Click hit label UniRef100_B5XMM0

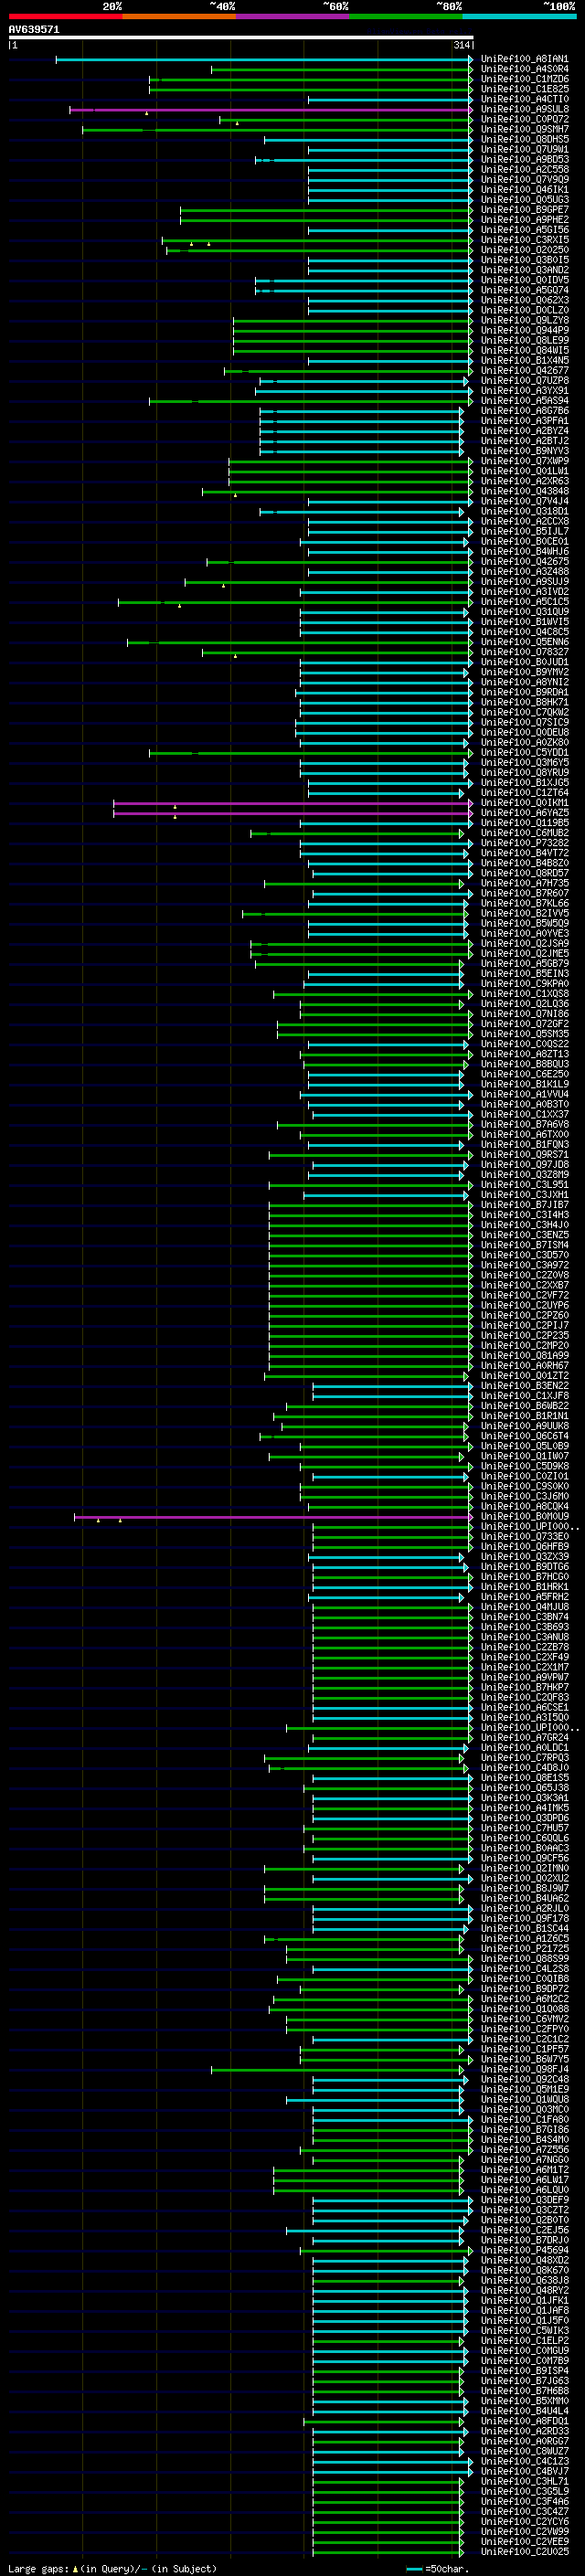pyautogui.click(x=524, y=2400)
